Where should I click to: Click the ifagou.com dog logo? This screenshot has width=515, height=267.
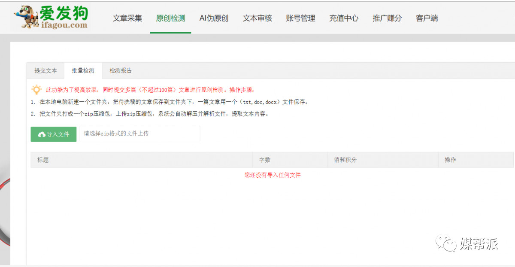point(51,17)
